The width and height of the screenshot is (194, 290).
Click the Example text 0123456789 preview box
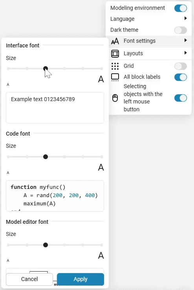[x=55, y=108]
